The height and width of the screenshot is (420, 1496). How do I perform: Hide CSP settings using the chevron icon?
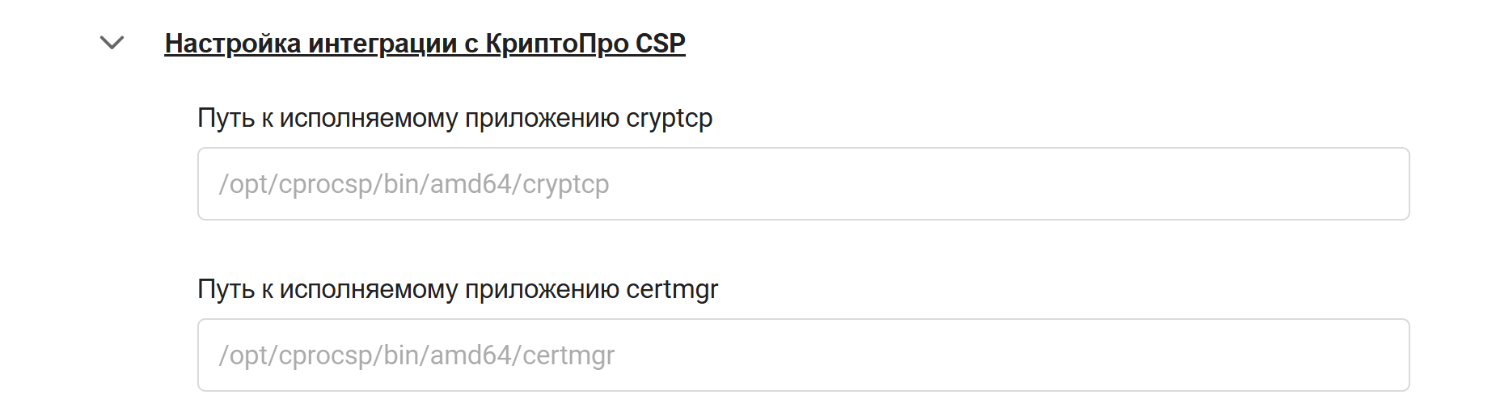pos(112,43)
